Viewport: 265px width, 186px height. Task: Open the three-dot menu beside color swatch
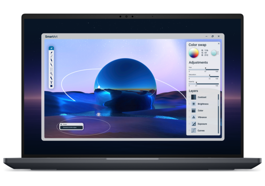(218, 53)
